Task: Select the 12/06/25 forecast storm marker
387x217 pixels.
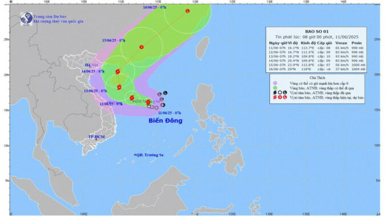Action: click(x=132, y=98)
